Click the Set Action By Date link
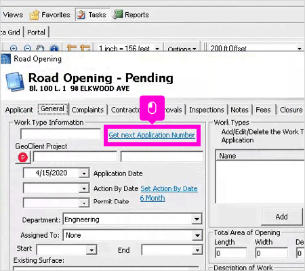 pos(169,188)
